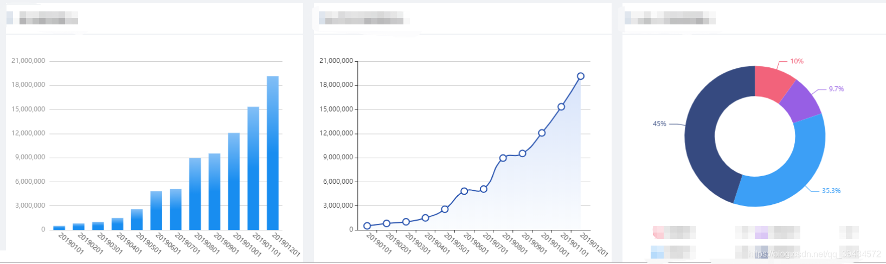Select the 20190701 data point on line chart
This screenshot has width=886, height=264.
point(484,189)
